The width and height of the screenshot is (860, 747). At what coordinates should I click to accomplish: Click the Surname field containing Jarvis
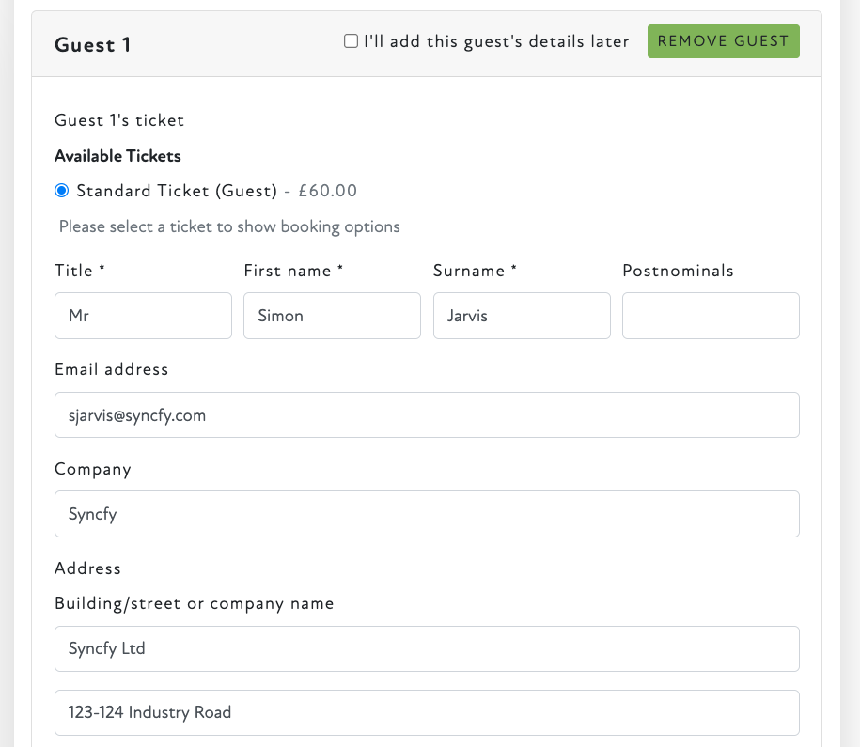tap(522, 316)
